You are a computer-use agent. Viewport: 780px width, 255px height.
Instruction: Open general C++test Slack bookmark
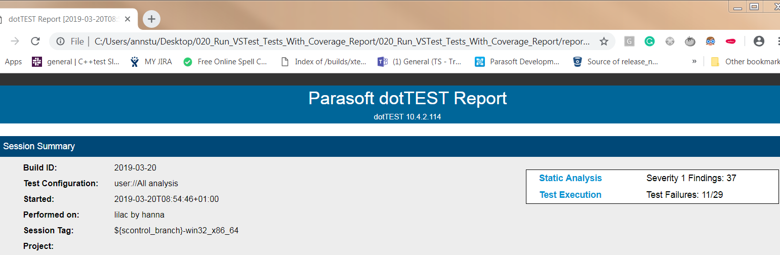(76, 62)
